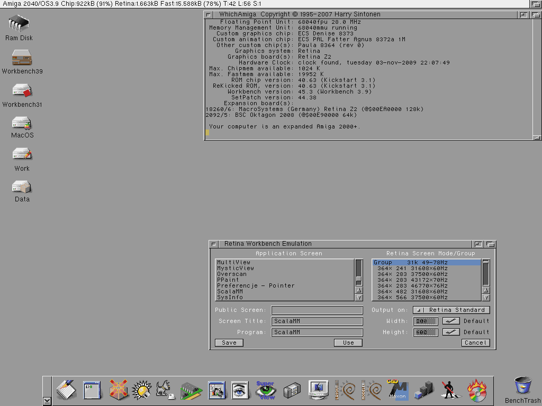This screenshot has width=542, height=406.
Task: Click the Workbench screen depth gadget
Action: tap(536, 4)
